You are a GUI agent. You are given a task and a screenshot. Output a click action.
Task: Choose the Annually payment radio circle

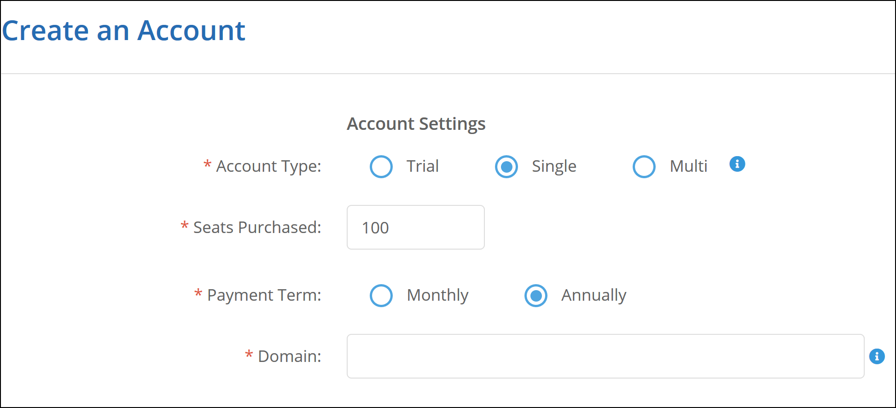536,296
